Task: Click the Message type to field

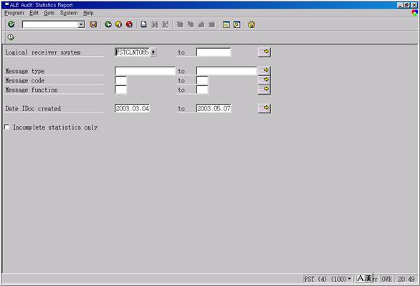Action: (x=226, y=71)
